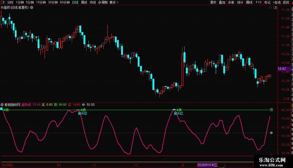Viewport: 293px width, 168px height.
Task: Click the 返回 back button
Action: [x=286, y=2]
